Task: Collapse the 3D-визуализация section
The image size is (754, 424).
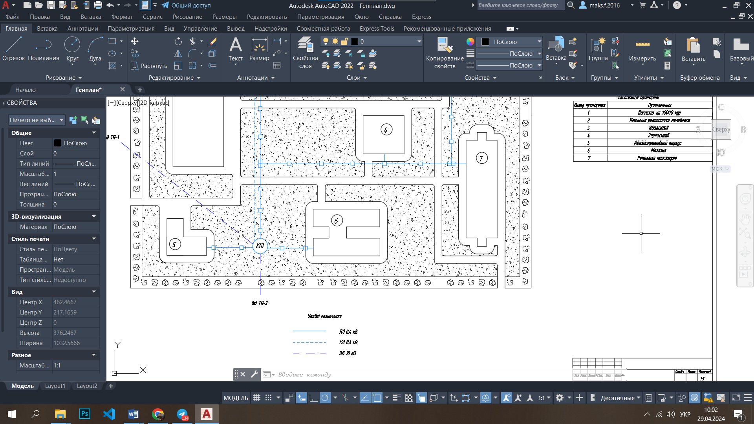Action: (x=93, y=216)
